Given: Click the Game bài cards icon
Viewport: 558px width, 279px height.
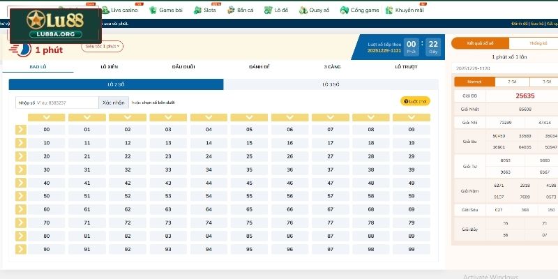Looking at the screenshot, I should coord(153,10).
